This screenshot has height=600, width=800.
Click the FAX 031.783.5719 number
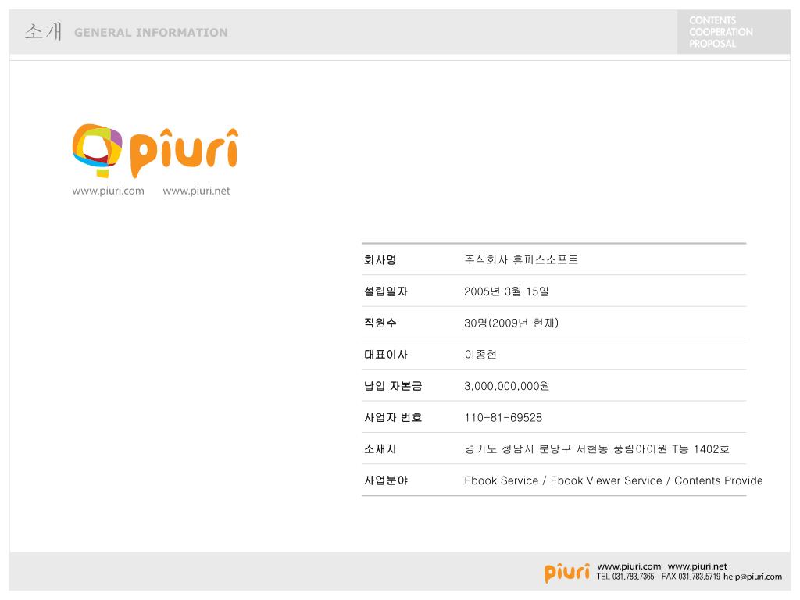tap(691, 577)
